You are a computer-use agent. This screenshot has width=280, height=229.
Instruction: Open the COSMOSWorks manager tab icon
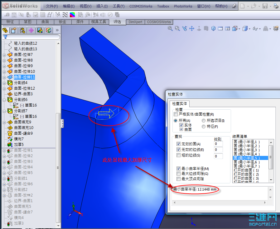pyautogui.click(x=49, y=30)
